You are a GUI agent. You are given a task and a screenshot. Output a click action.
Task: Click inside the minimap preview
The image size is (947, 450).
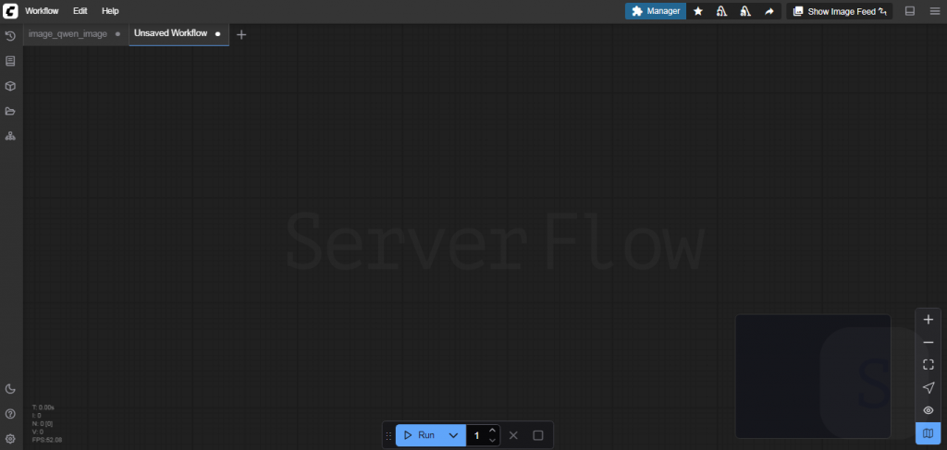pyautogui.click(x=813, y=376)
